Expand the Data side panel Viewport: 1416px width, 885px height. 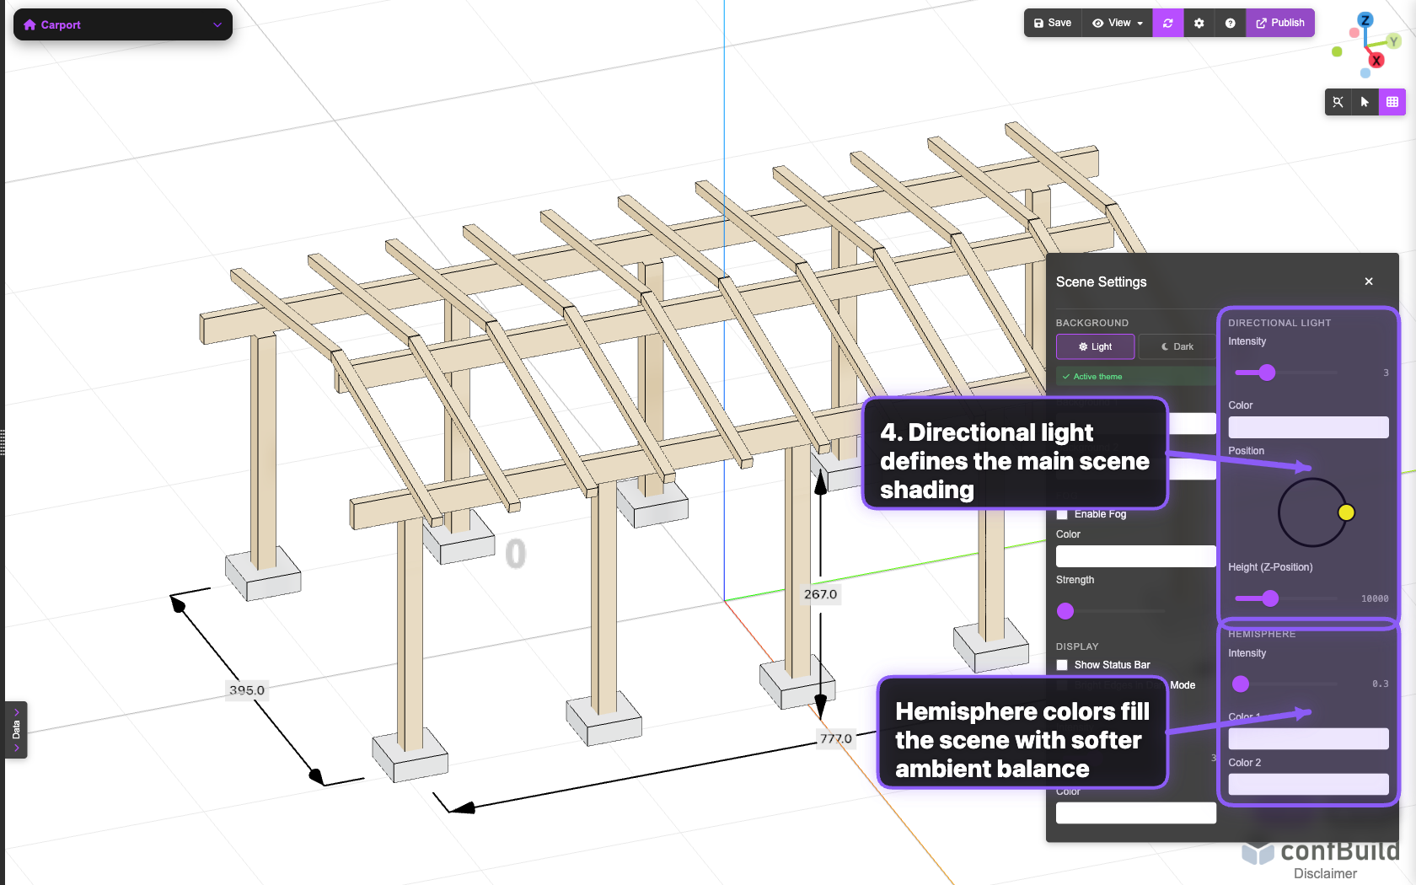(x=16, y=730)
